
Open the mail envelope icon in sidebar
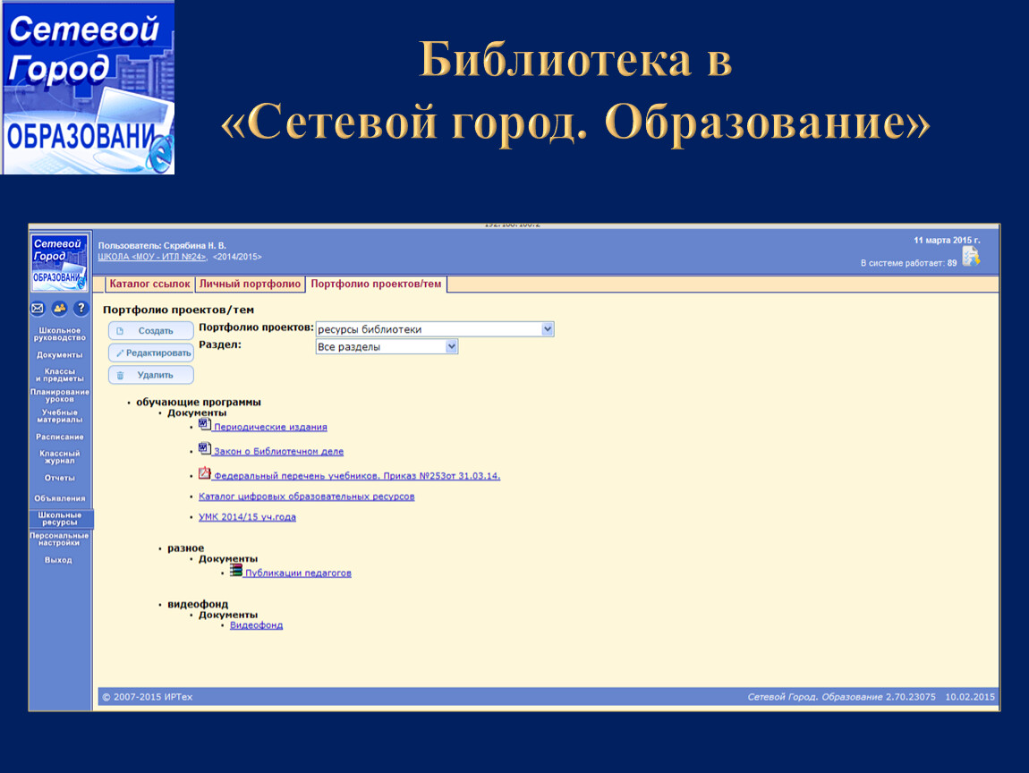[38, 309]
